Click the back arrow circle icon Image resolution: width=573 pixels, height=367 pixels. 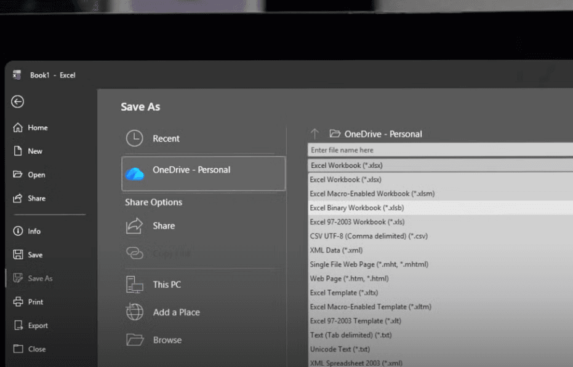pos(17,101)
